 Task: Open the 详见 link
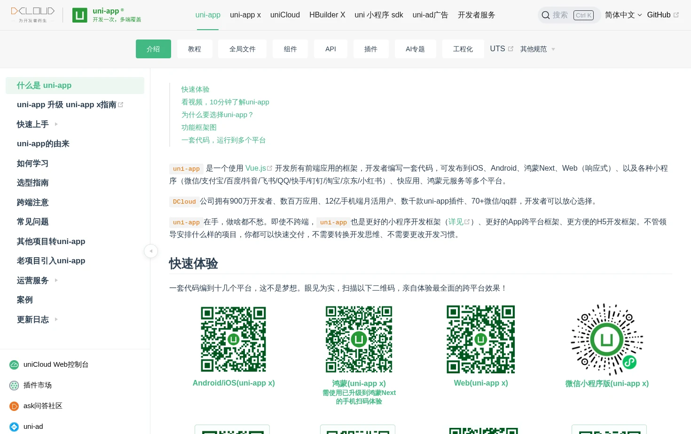point(455,221)
